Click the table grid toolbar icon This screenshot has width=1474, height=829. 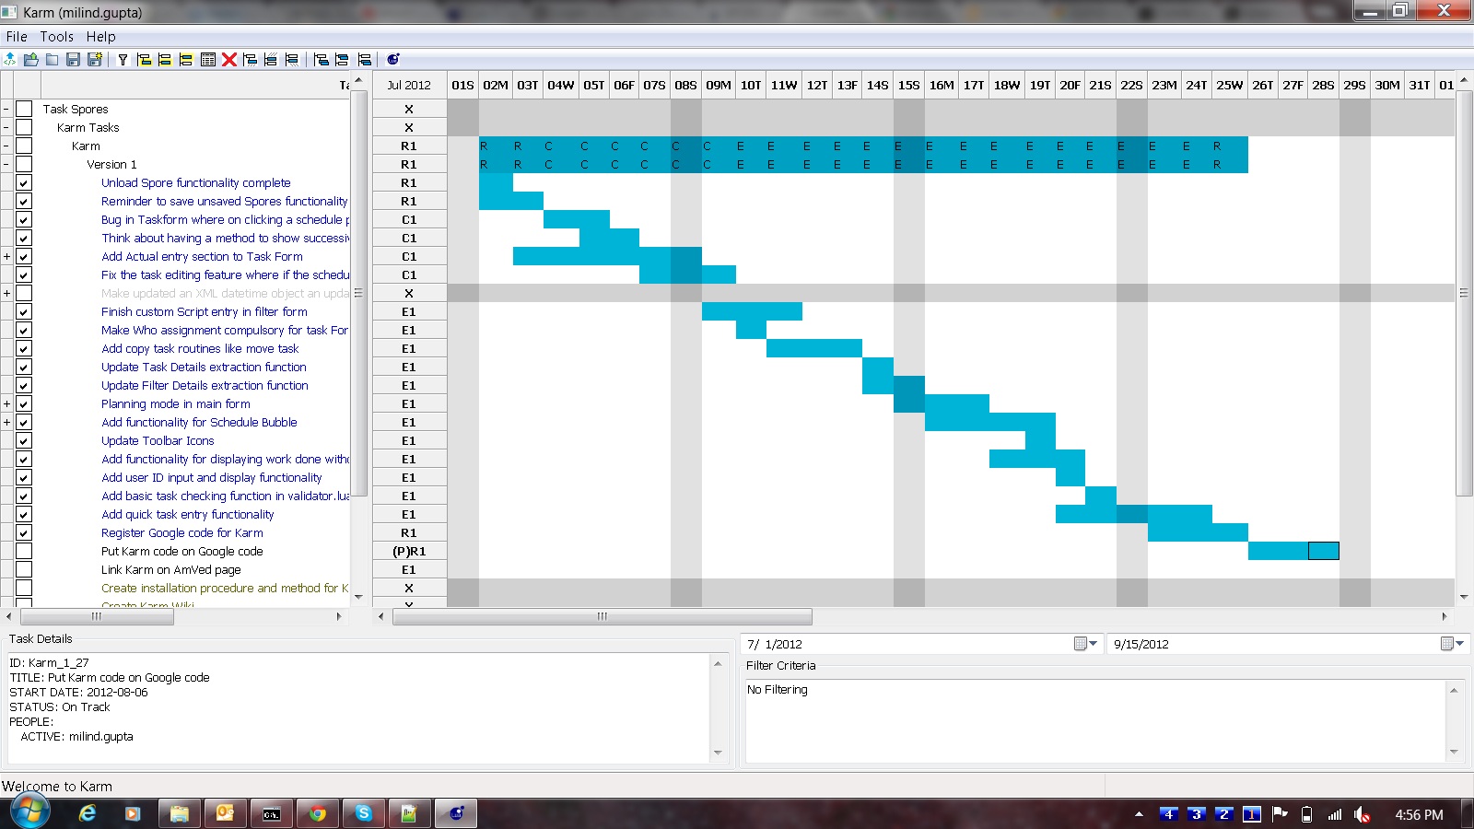point(208,59)
